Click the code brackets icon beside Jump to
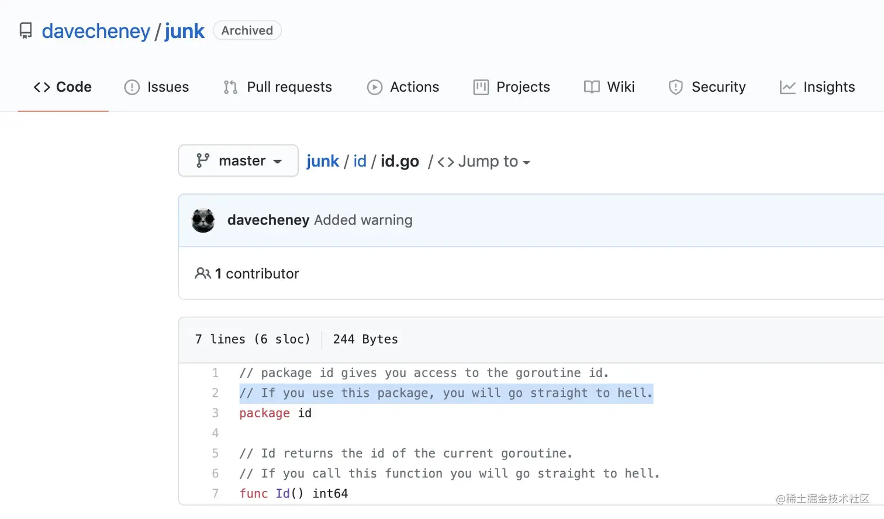 pyautogui.click(x=446, y=162)
